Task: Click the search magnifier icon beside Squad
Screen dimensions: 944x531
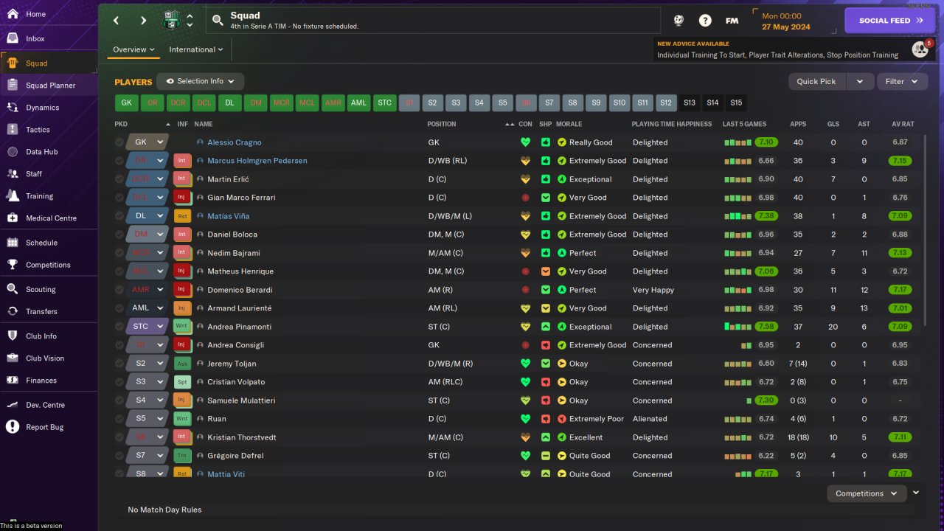Action: (218, 21)
